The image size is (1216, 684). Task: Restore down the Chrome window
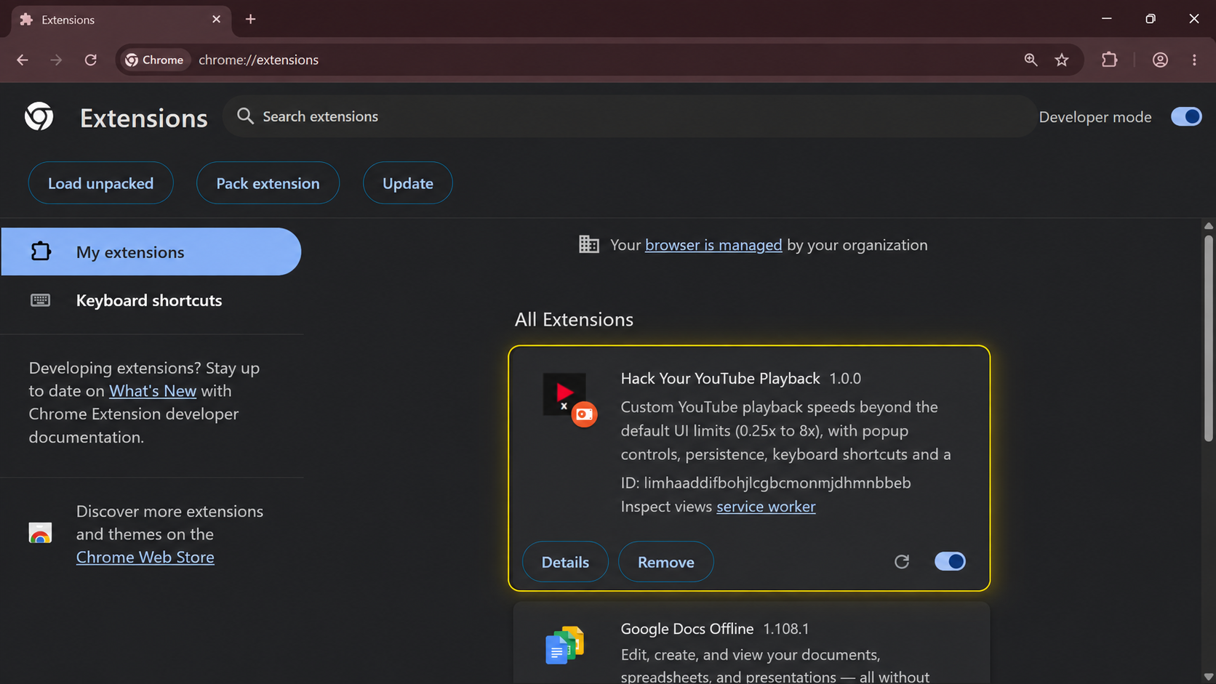(1150, 19)
